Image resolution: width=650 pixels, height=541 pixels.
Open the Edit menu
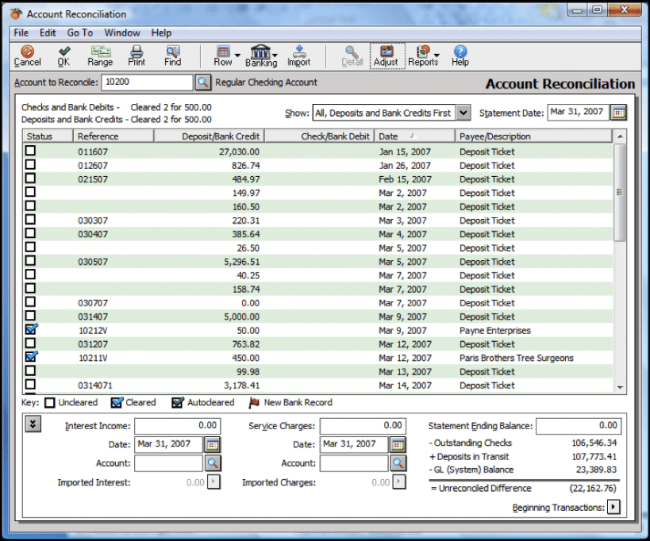(48, 33)
